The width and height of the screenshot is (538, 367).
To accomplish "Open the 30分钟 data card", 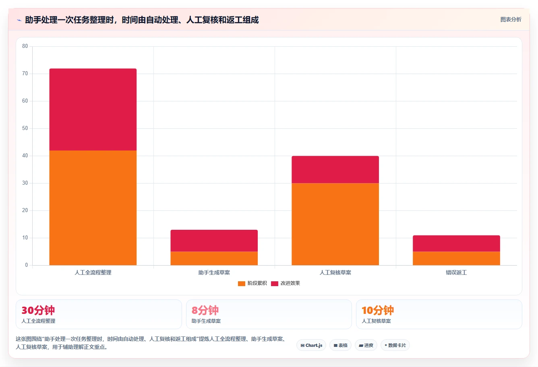I will tap(99, 314).
